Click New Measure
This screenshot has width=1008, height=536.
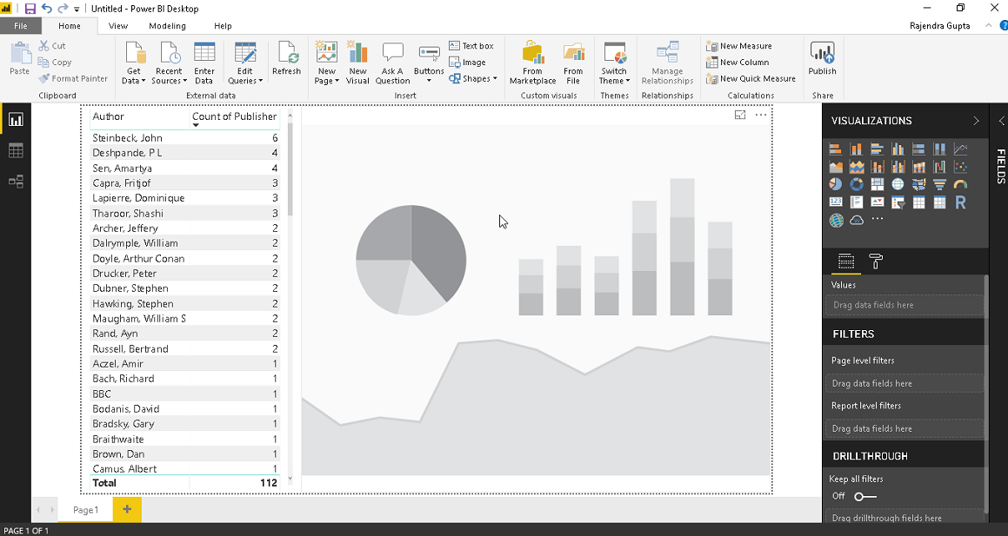pyautogui.click(x=738, y=45)
